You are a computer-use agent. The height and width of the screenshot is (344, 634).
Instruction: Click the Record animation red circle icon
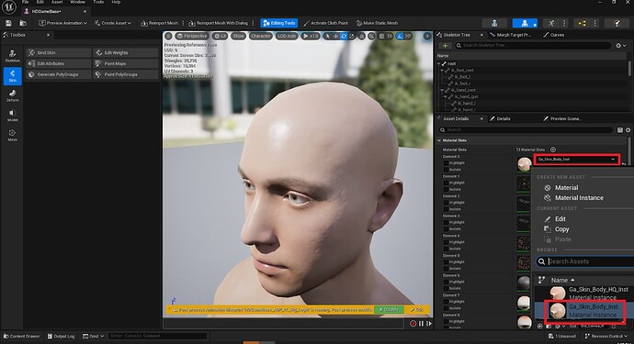(413, 324)
